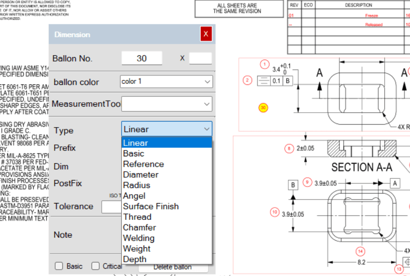410x276 pixels.
Task: Click the 3.4 +0.1 dimension text
Action: [x=281, y=69]
